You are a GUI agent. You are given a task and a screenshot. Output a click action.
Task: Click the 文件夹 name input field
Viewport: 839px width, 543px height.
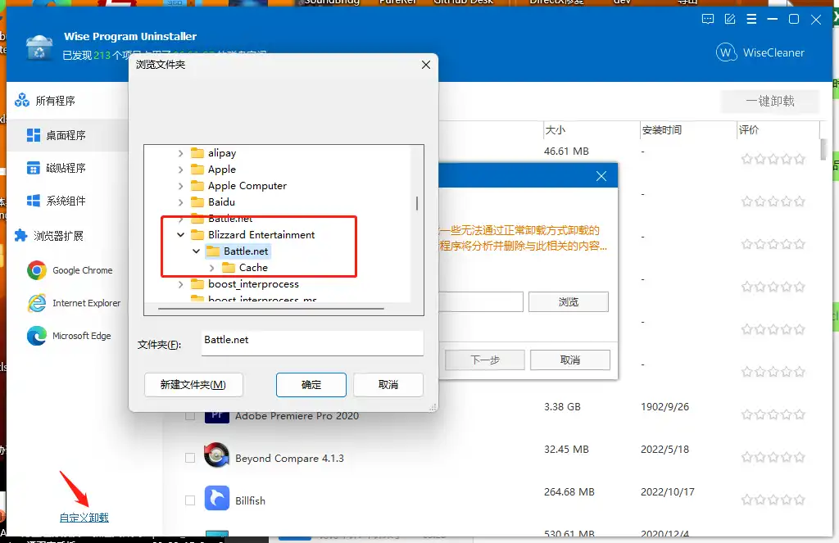click(312, 342)
